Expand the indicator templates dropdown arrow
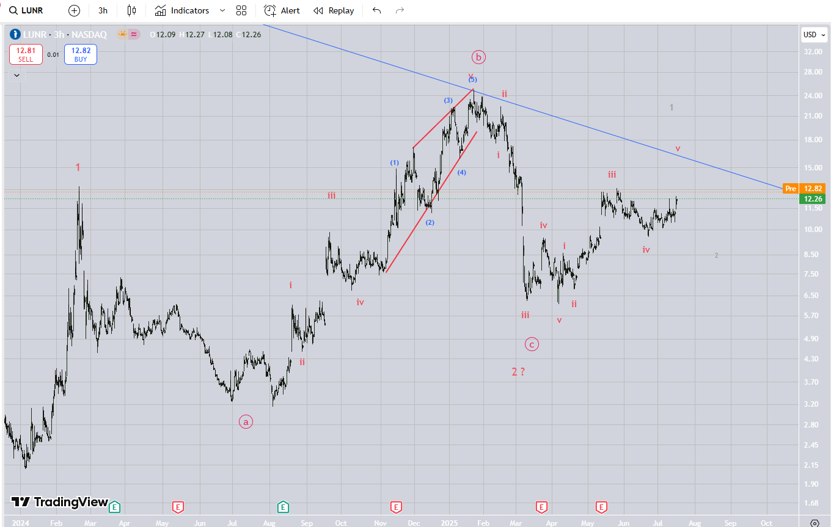The image size is (831, 527). (x=222, y=10)
